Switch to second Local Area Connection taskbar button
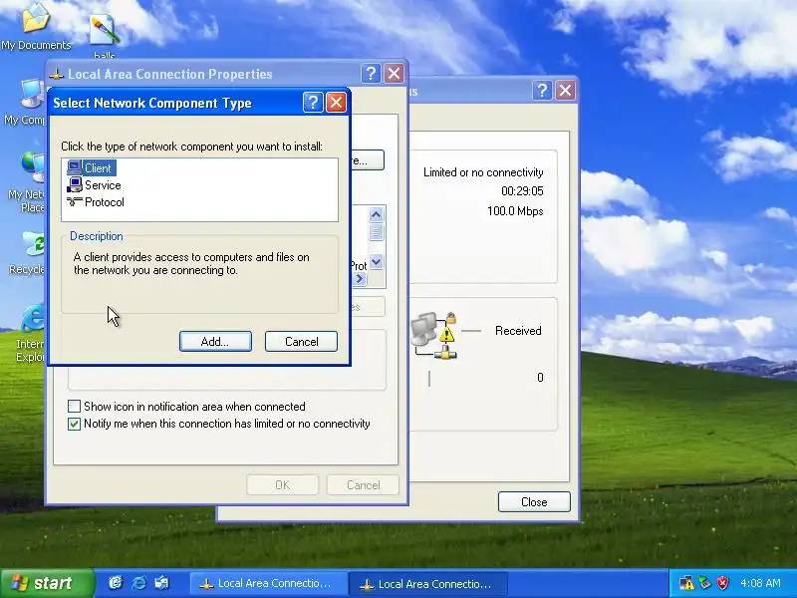 428,584
